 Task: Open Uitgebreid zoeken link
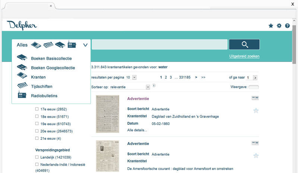[x=244, y=56]
